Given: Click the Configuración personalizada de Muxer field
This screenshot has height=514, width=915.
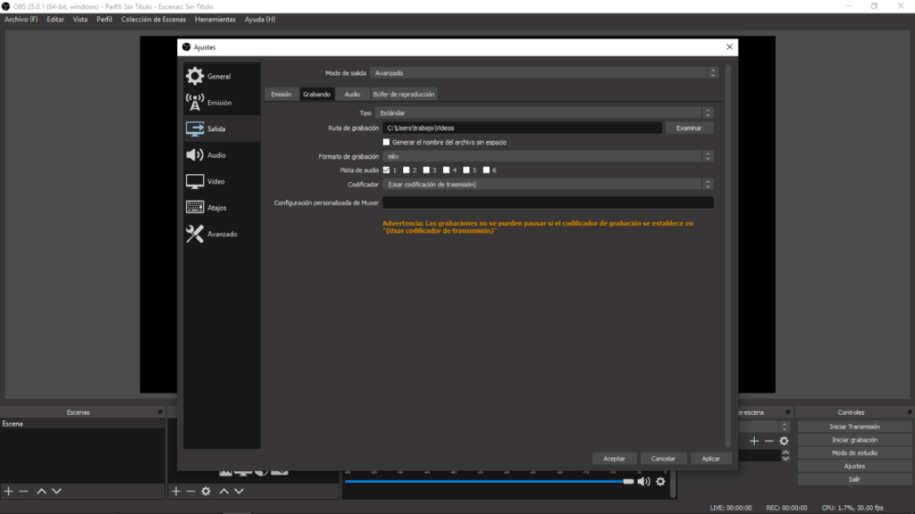Looking at the screenshot, I should (x=547, y=203).
